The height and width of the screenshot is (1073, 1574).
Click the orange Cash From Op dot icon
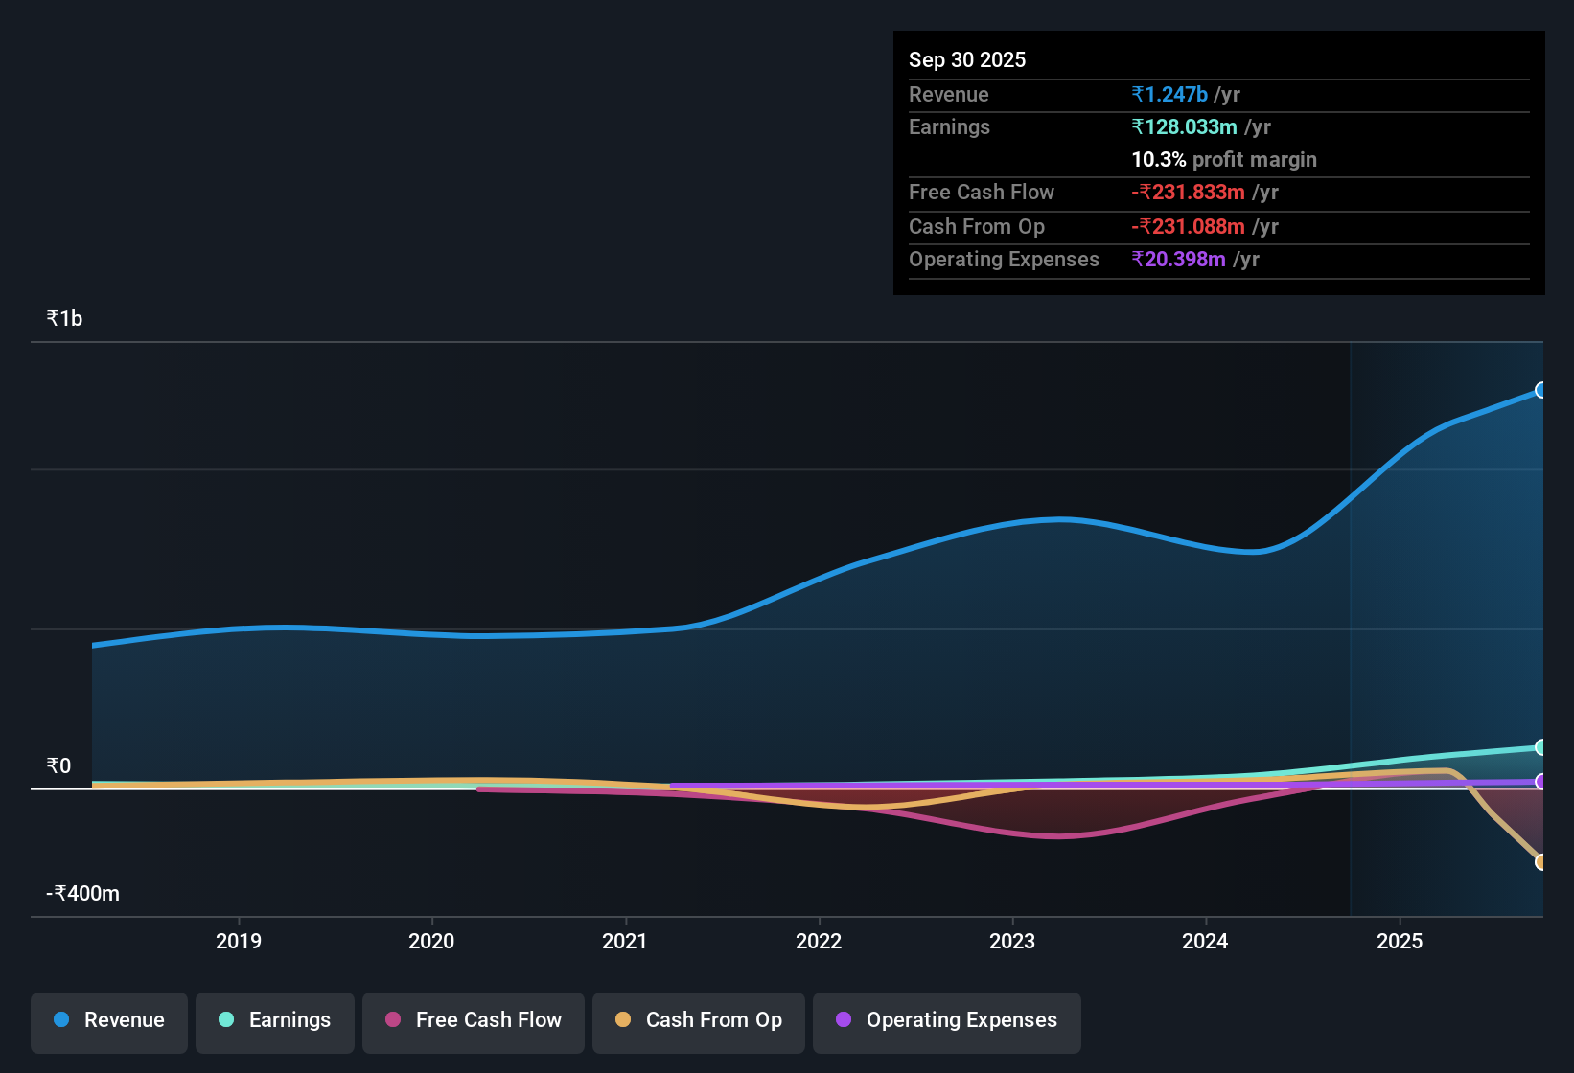(x=623, y=1020)
